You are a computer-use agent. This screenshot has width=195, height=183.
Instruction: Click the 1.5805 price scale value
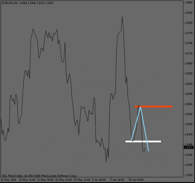click(188, 23)
